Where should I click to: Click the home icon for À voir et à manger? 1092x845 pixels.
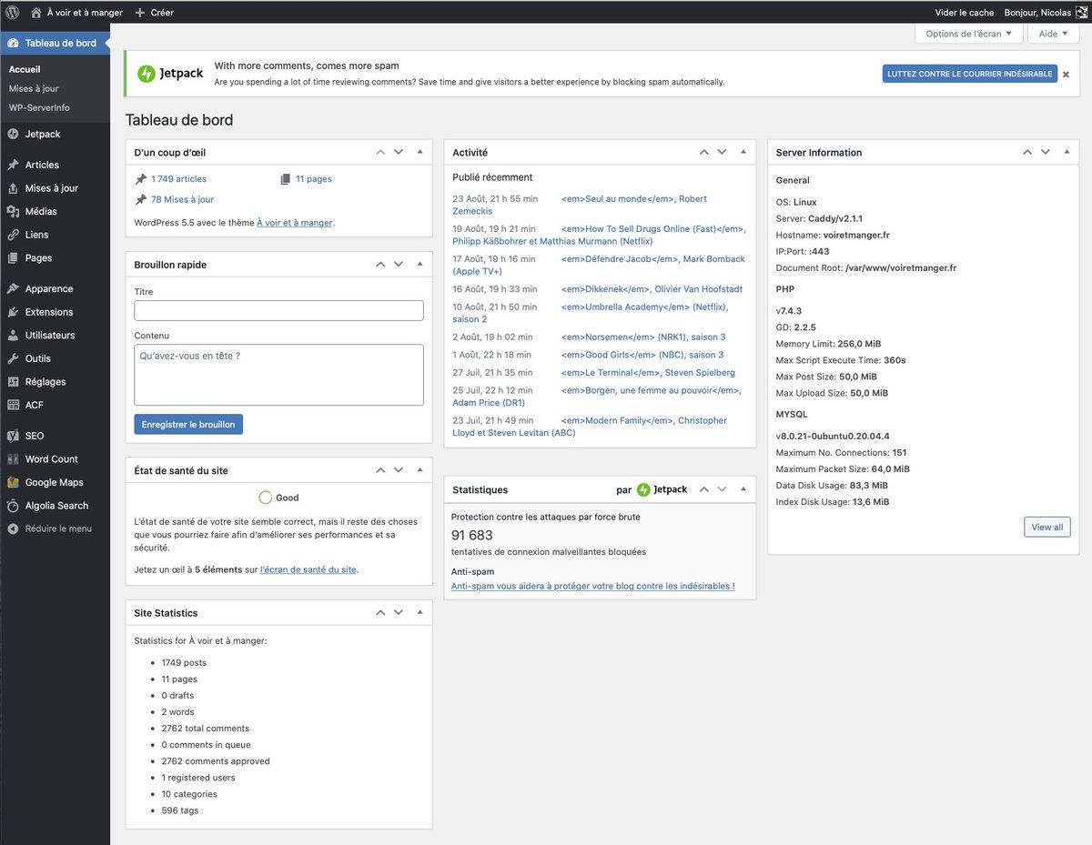click(x=36, y=13)
